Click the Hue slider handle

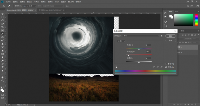pyautogui.click(x=139, y=49)
